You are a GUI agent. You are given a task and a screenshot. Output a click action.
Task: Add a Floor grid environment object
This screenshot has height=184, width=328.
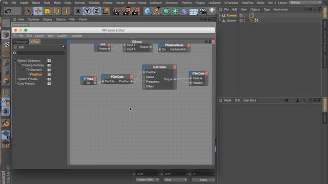(194, 11)
